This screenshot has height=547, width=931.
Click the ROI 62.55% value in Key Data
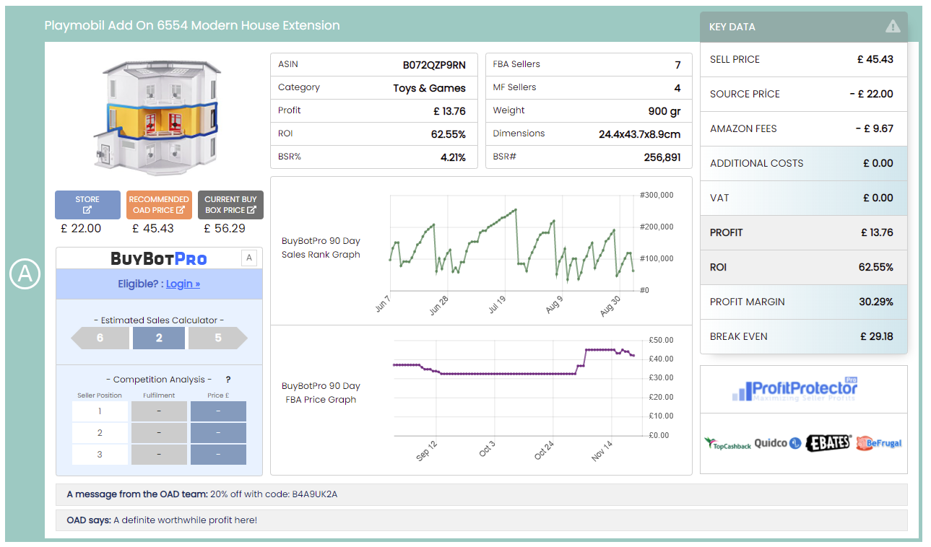876,267
